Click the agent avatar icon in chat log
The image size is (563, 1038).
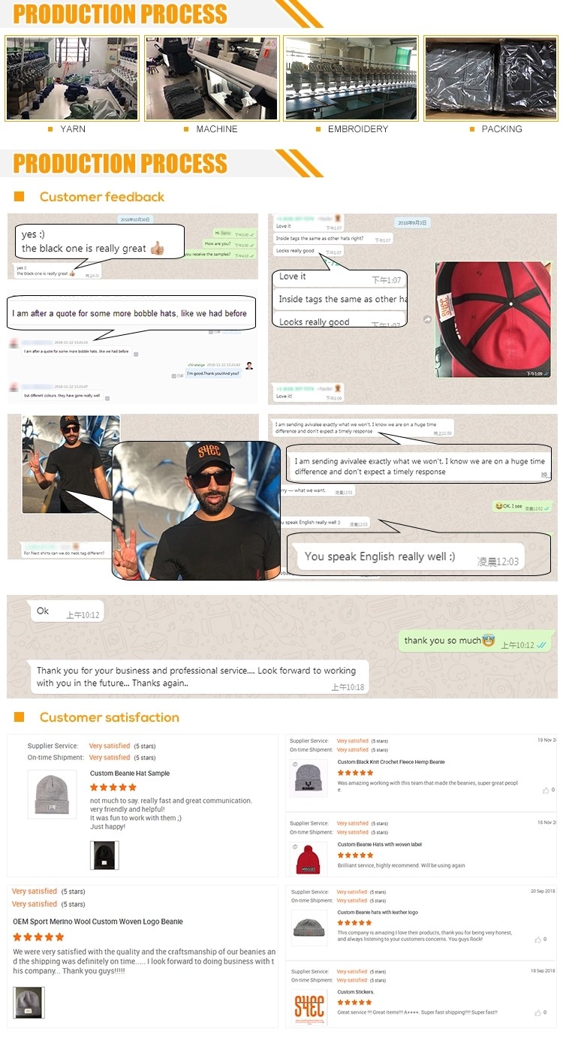249,366
